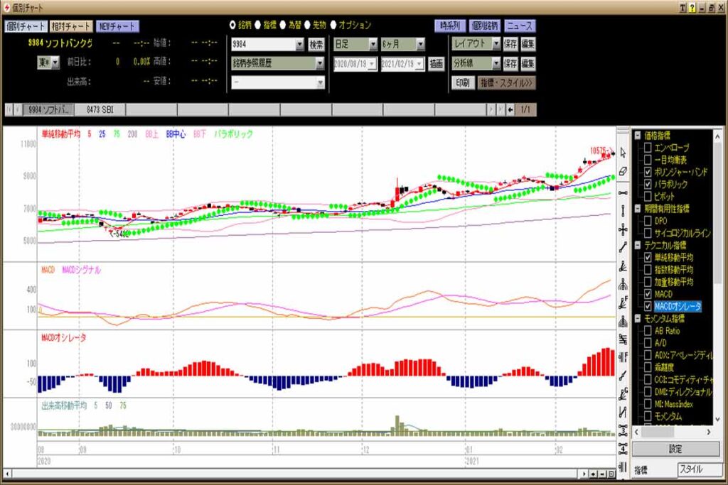This screenshot has height=485, width=728.
Task: Pick the vertical line drawing tool
Action: (x=623, y=210)
